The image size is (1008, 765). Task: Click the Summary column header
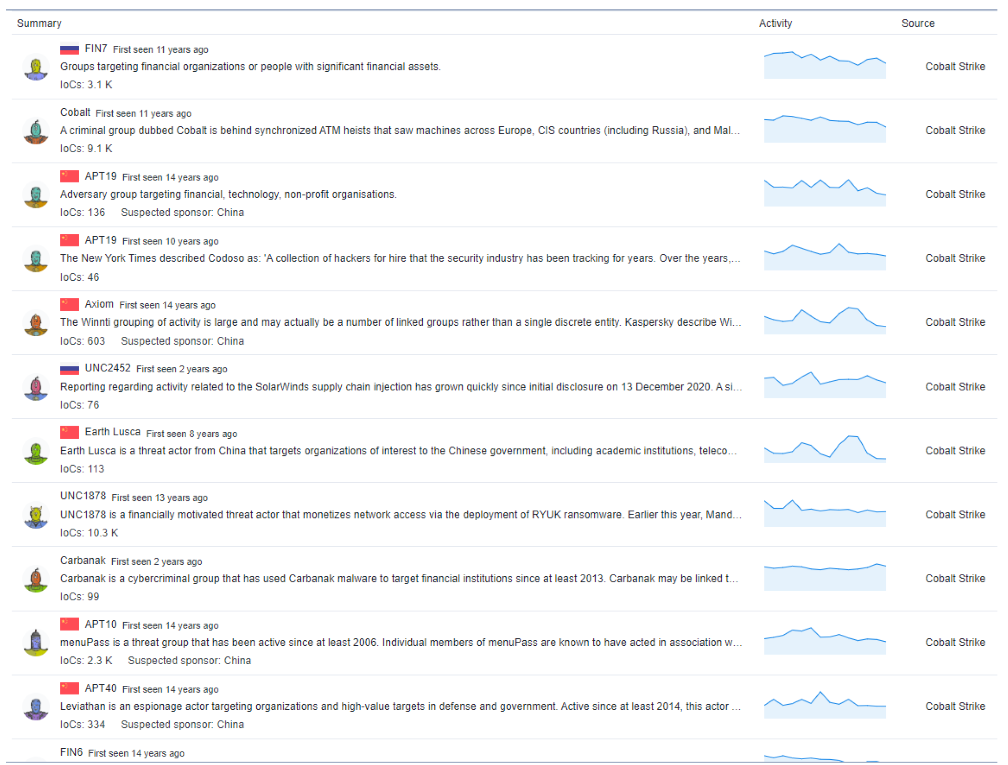coord(39,23)
